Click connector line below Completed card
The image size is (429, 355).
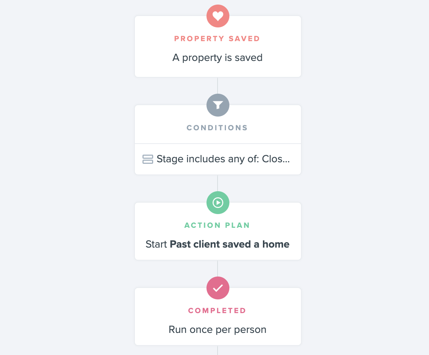[218, 350]
